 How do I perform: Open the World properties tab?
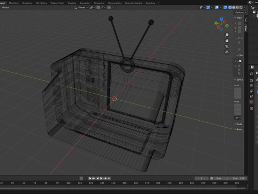(252, 102)
